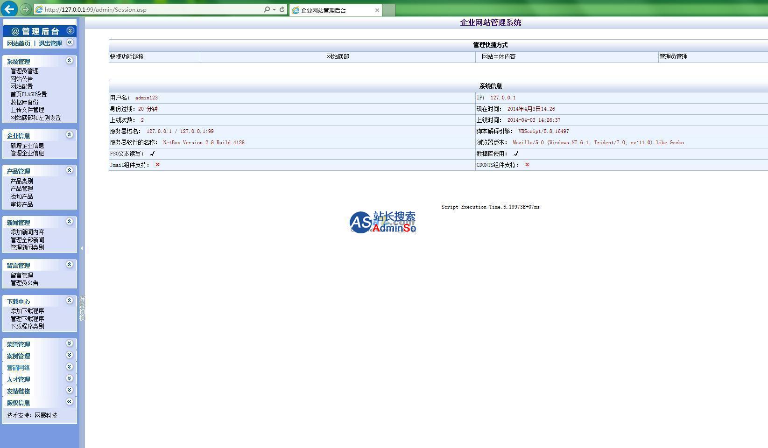768x448 pixels.
Task: Open 审核产品
Action: [x=21, y=204]
